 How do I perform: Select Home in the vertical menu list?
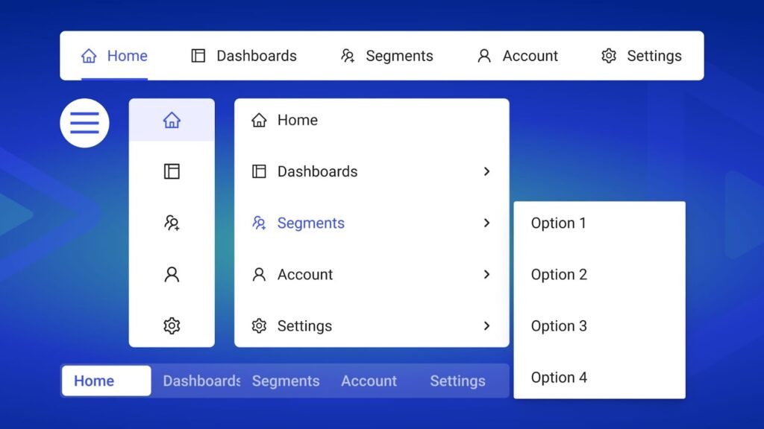coord(297,120)
